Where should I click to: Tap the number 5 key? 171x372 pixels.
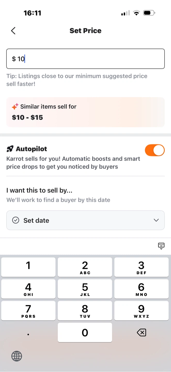pyautogui.click(x=85, y=289)
